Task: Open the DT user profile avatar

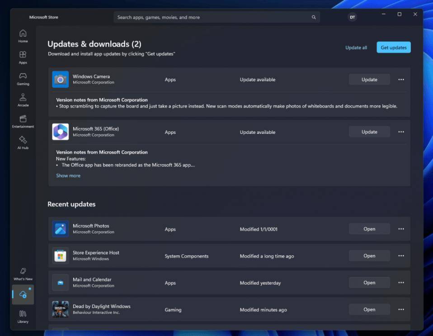Action: click(x=353, y=17)
